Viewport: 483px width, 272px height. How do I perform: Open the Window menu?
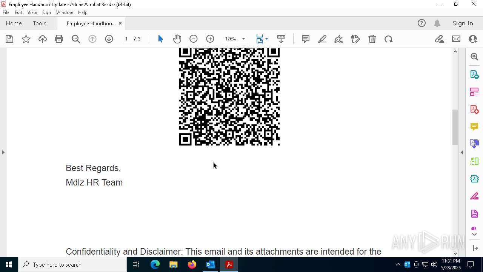tap(65, 12)
